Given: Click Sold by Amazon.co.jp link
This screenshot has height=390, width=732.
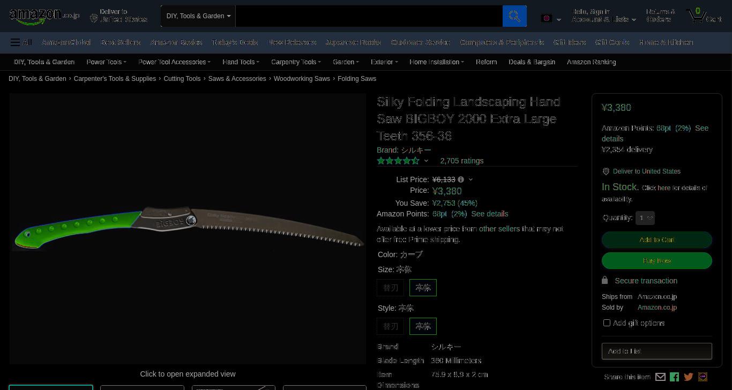Looking at the screenshot, I should pyautogui.click(x=657, y=307).
